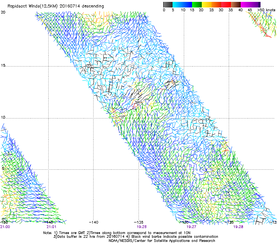Click the latitude '10' label on left axis

click(3, 117)
